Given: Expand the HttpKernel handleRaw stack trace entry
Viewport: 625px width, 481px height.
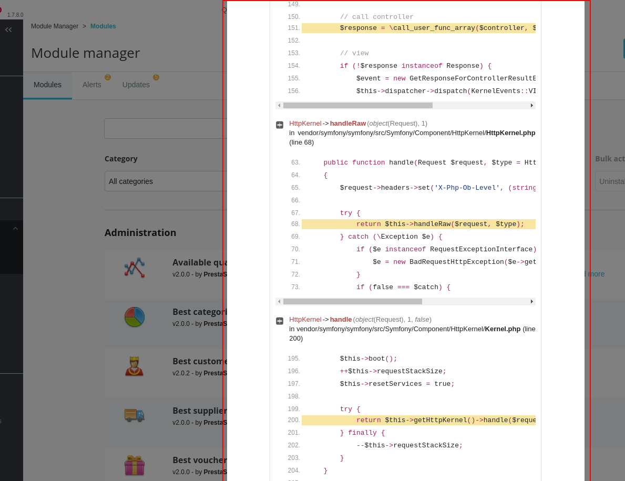Looking at the screenshot, I should 280,124.
